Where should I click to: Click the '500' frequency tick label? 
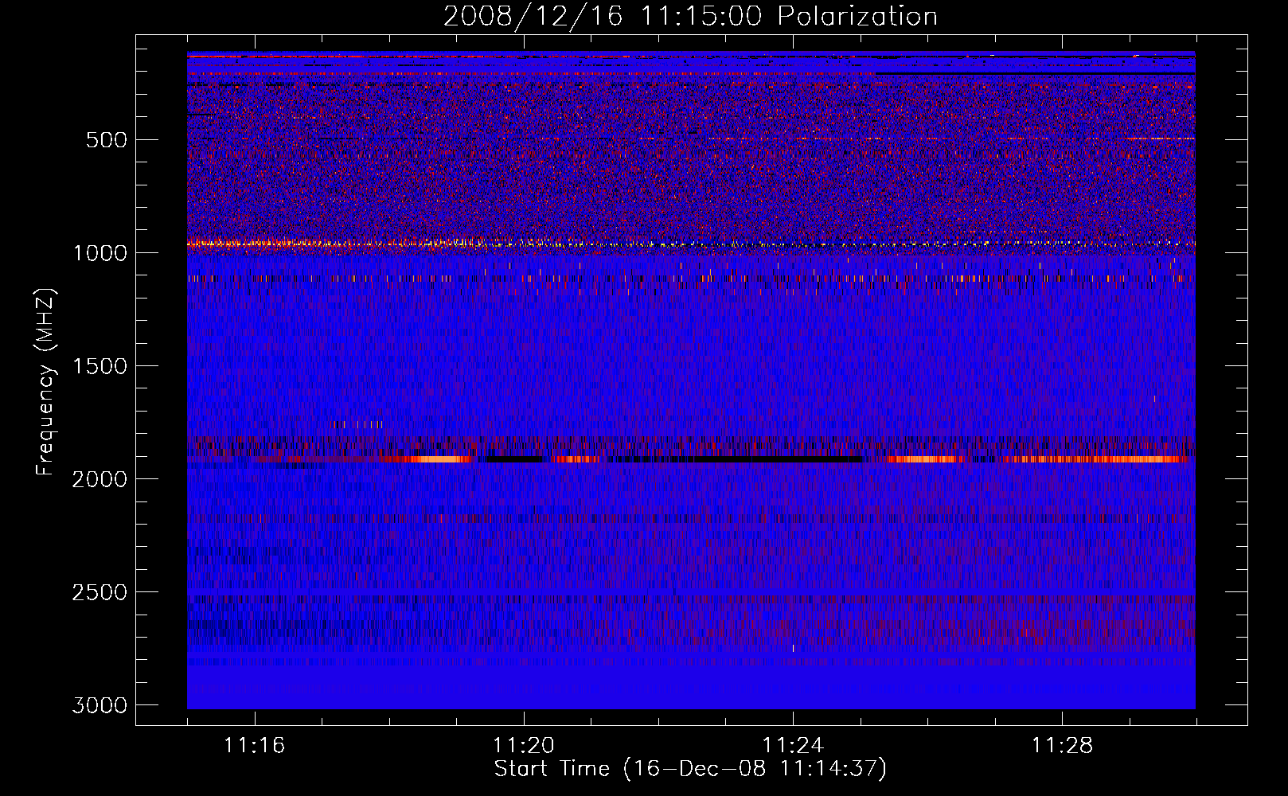(106, 140)
